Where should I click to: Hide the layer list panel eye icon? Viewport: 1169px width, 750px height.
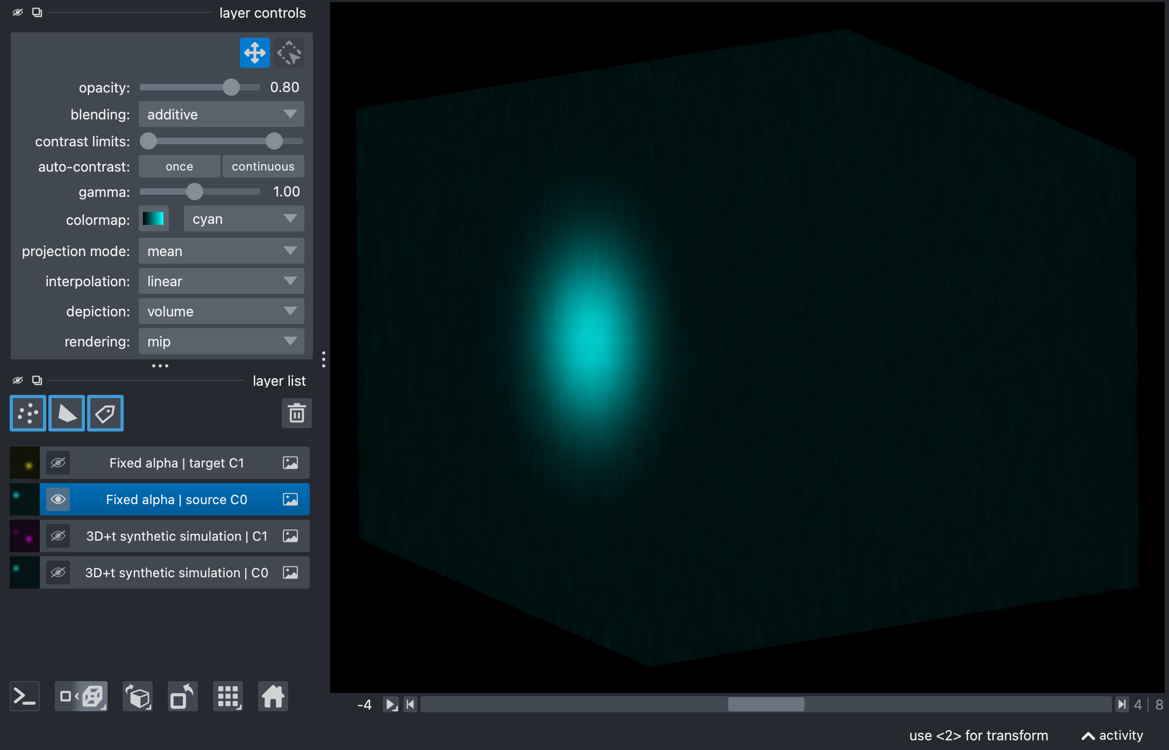[x=18, y=380]
